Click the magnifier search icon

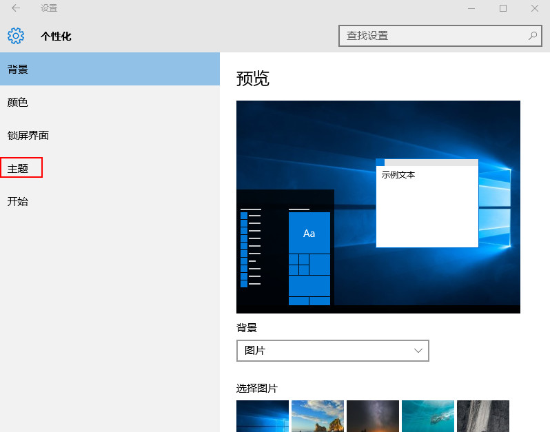point(532,36)
